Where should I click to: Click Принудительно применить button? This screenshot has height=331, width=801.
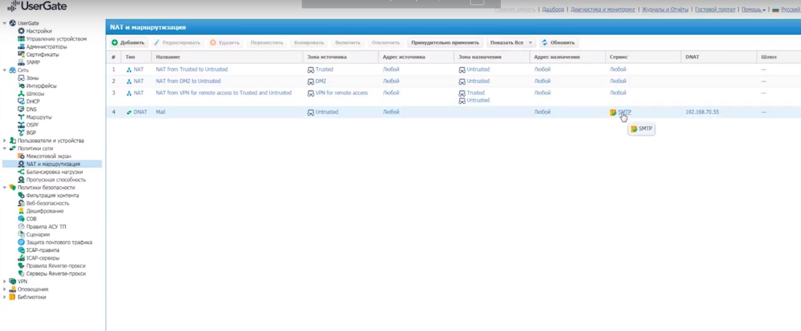click(445, 43)
